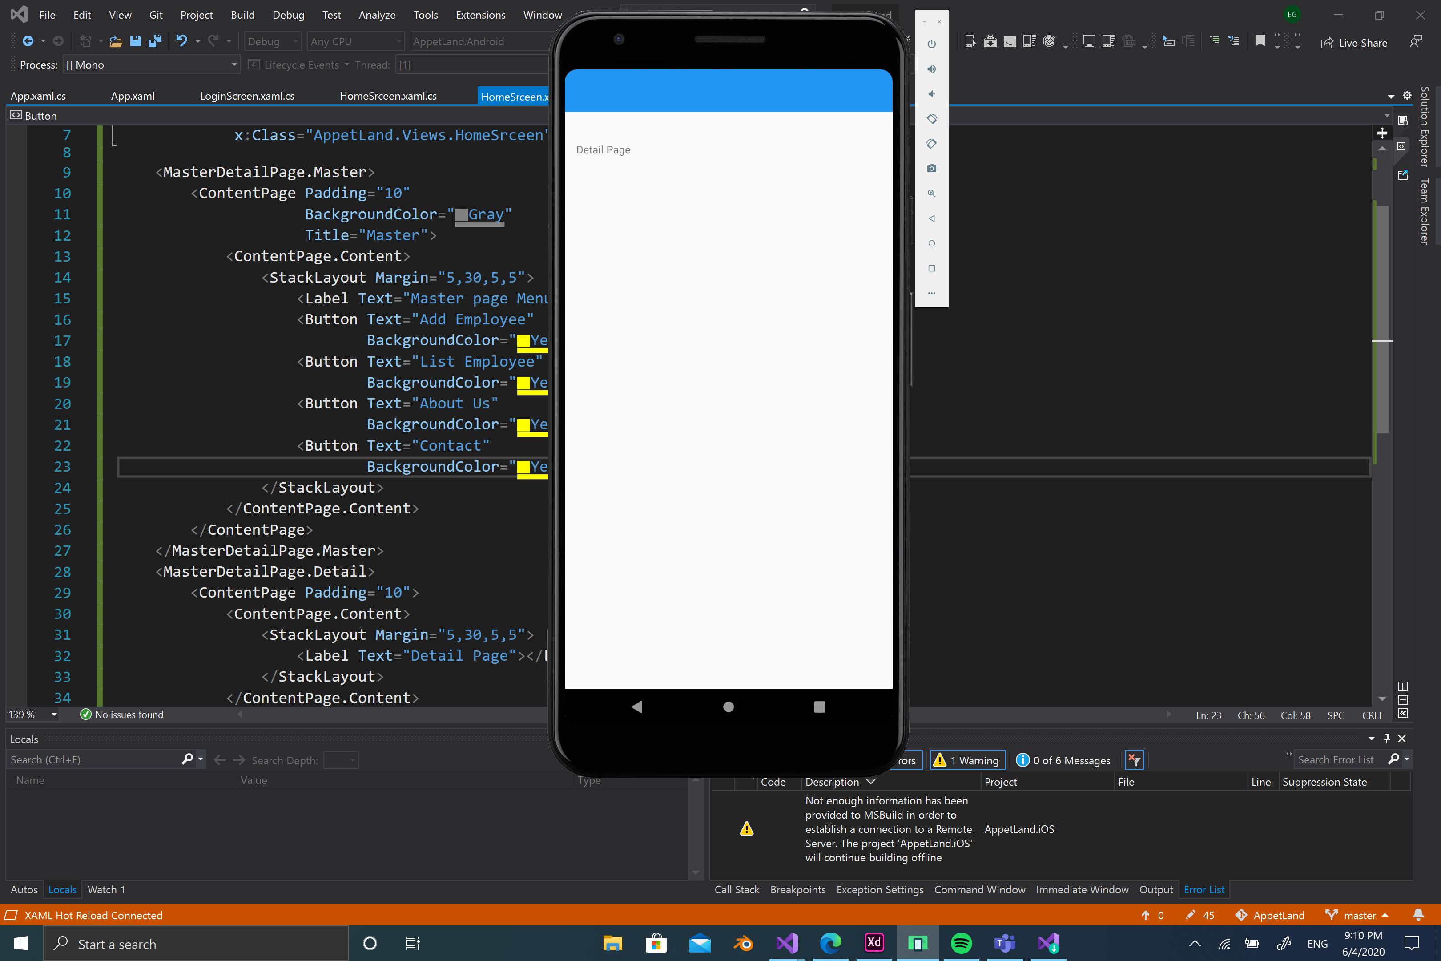Toggle the 0 of 6 Messages filter
Viewport: 1441px width, 961px height.
(x=1063, y=760)
